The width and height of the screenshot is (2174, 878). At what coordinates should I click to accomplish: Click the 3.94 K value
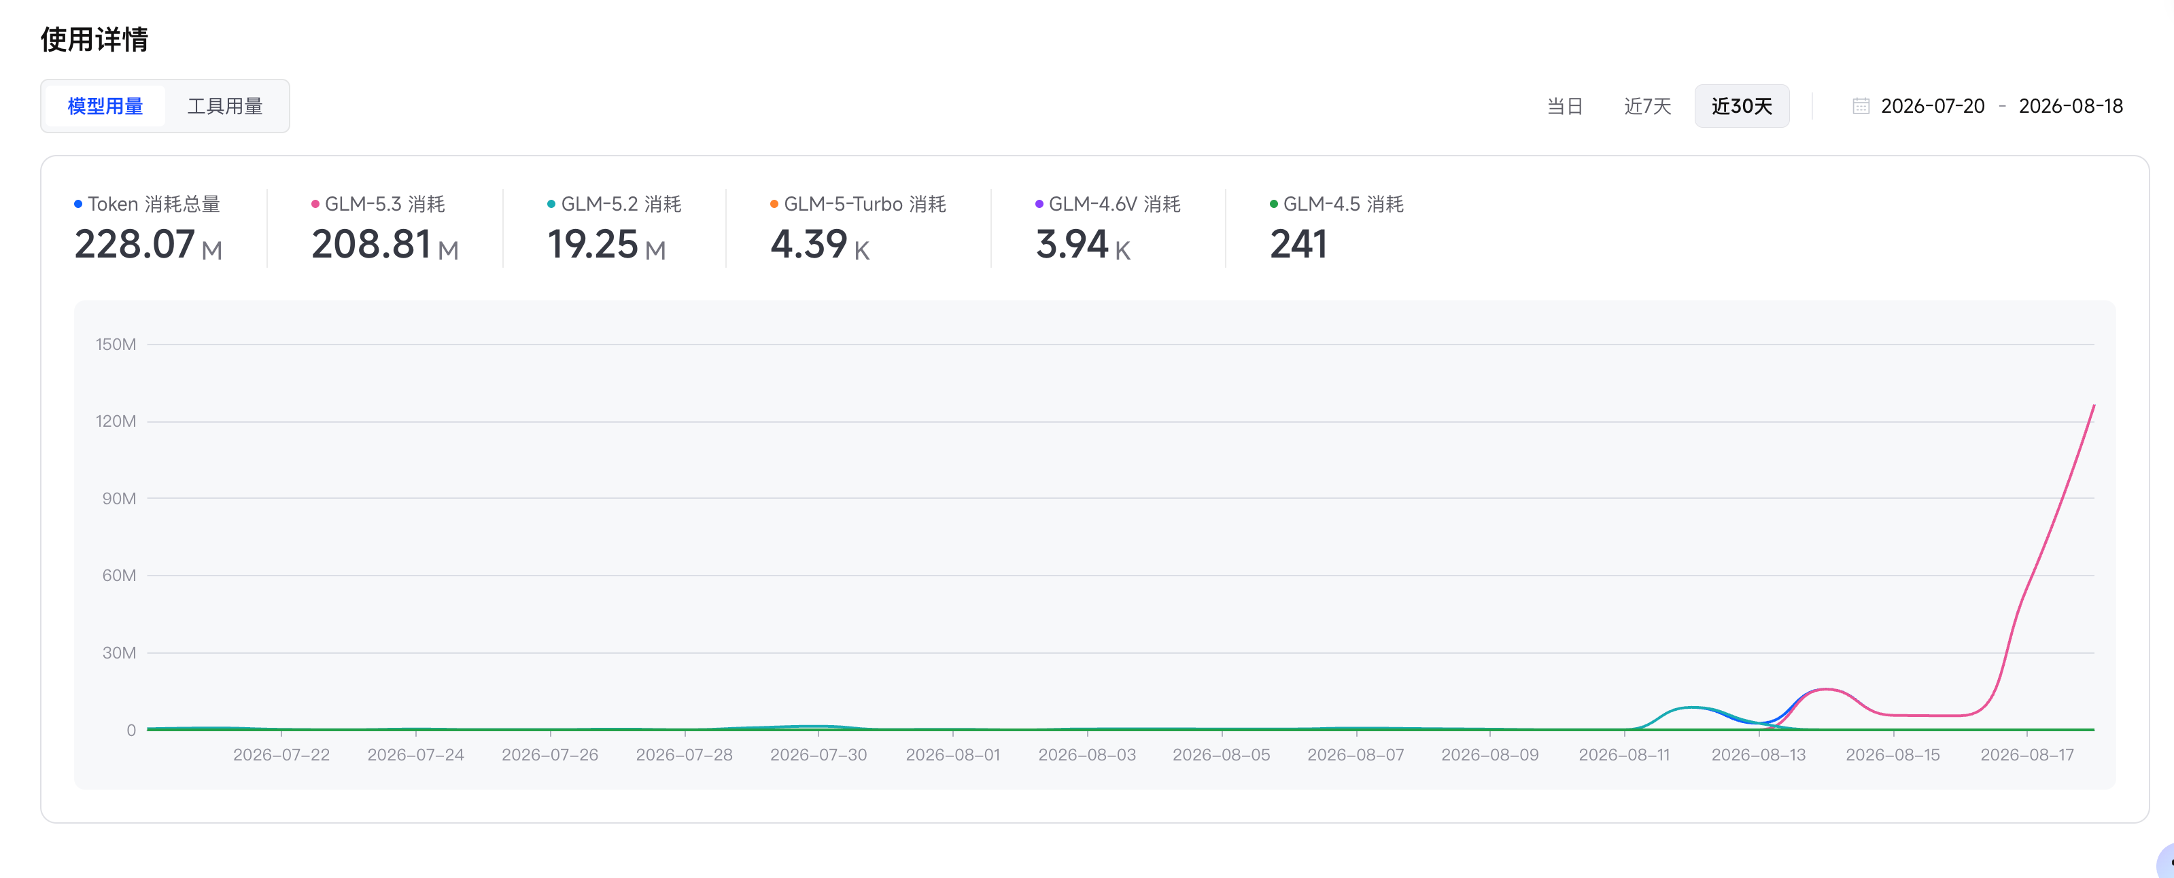coord(1083,245)
